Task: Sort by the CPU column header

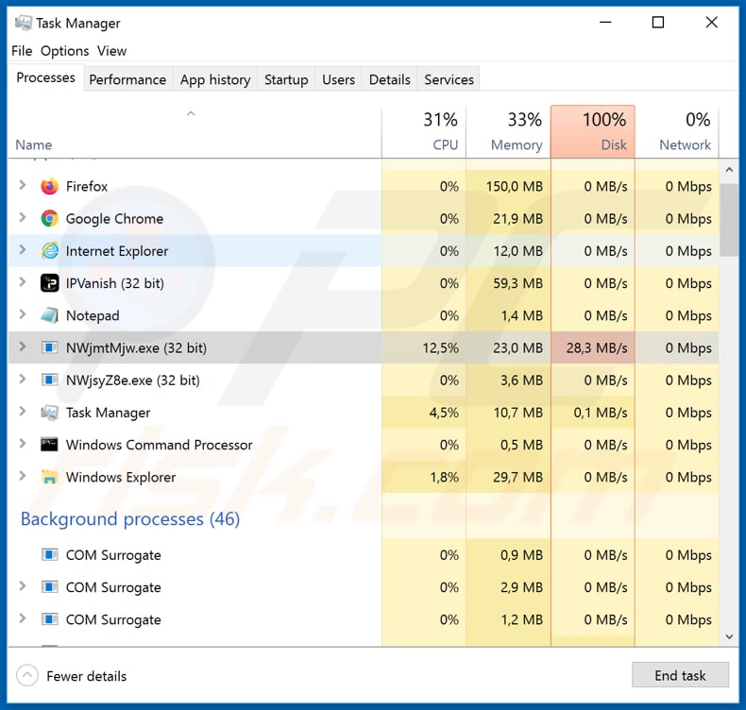Action: (x=424, y=132)
